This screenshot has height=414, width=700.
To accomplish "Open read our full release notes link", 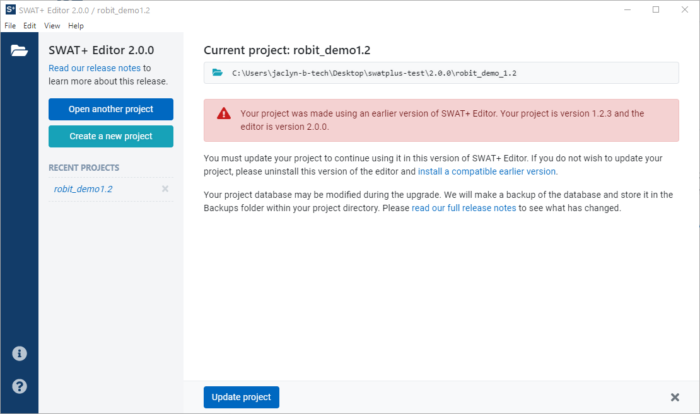I will [464, 208].
